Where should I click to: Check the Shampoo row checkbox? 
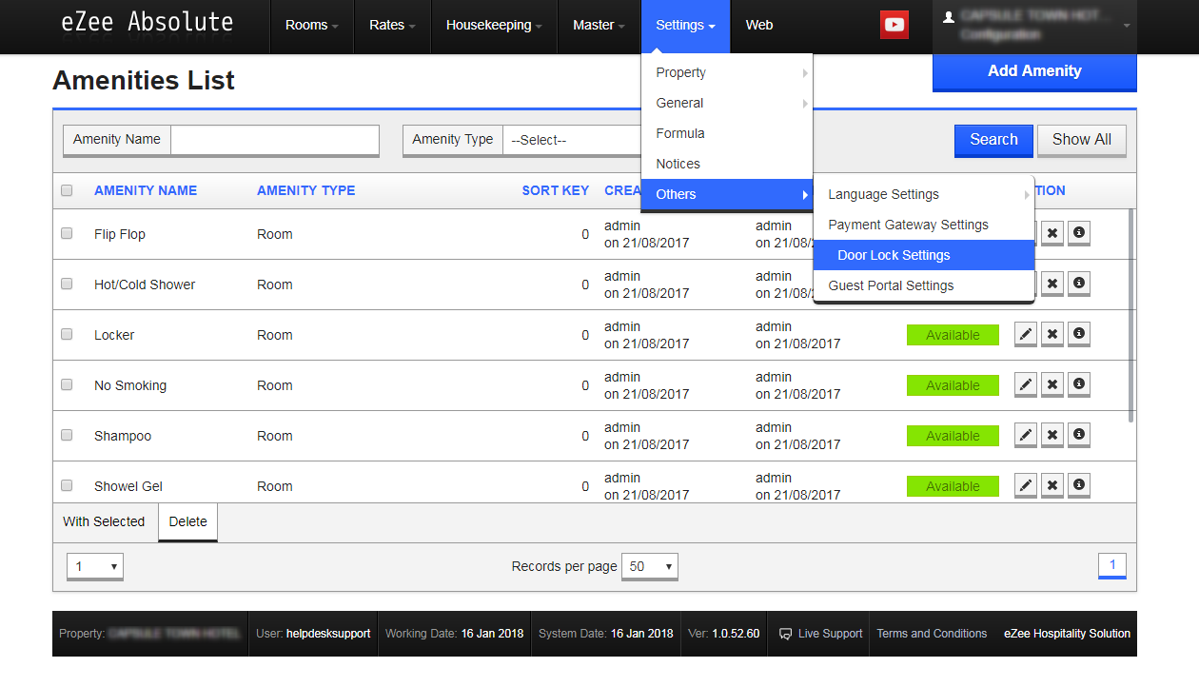coord(67,435)
